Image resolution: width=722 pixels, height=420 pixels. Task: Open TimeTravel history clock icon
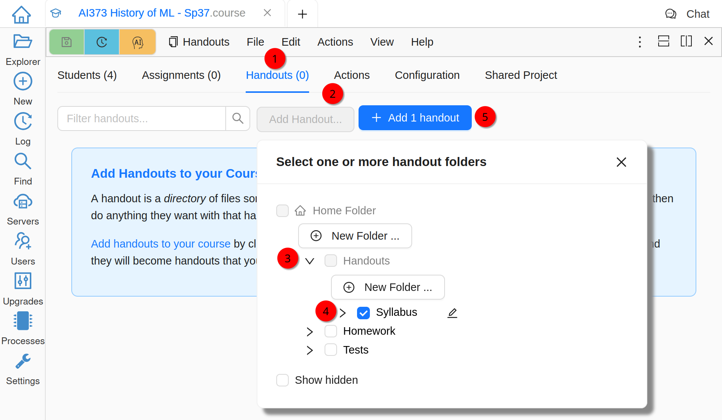click(x=102, y=42)
